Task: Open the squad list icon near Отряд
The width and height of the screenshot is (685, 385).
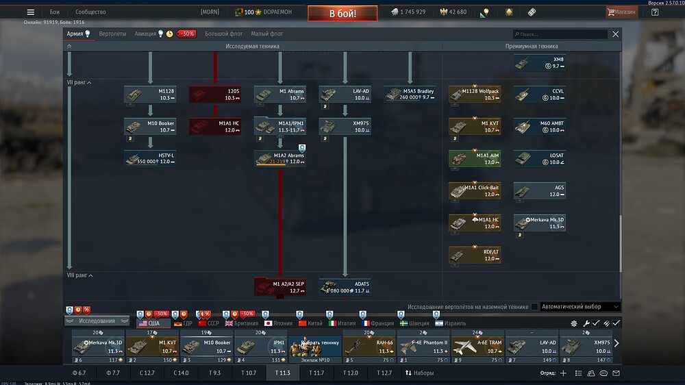Action: click(x=578, y=373)
